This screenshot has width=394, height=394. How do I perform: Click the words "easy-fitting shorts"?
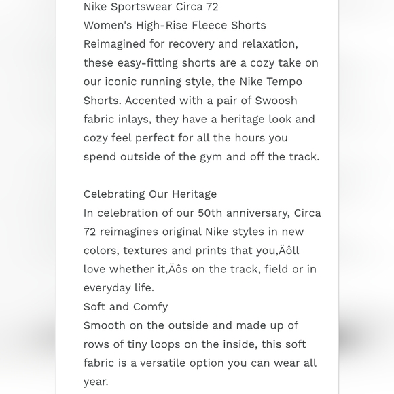(x=166, y=62)
